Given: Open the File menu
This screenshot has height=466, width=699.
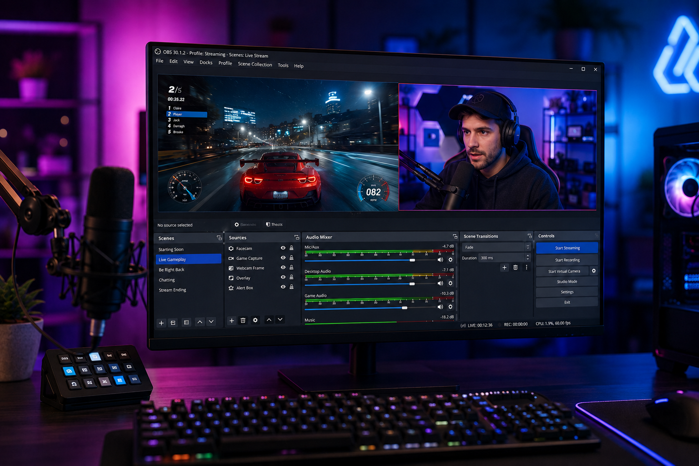Looking at the screenshot, I should point(160,61).
